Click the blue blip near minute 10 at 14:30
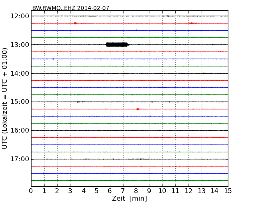The image size is (259, 207). (166, 88)
